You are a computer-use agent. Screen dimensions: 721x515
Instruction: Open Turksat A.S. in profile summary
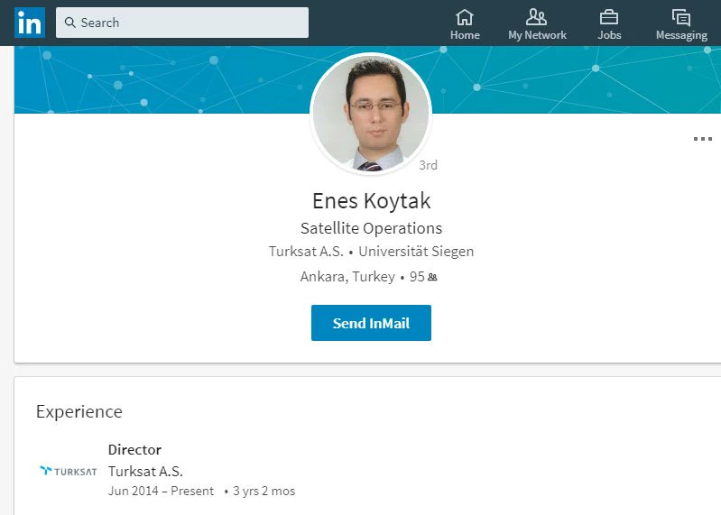[306, 252]
